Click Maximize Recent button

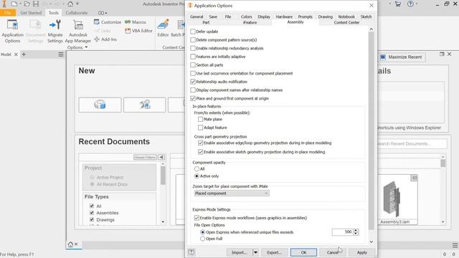(402, 57)
